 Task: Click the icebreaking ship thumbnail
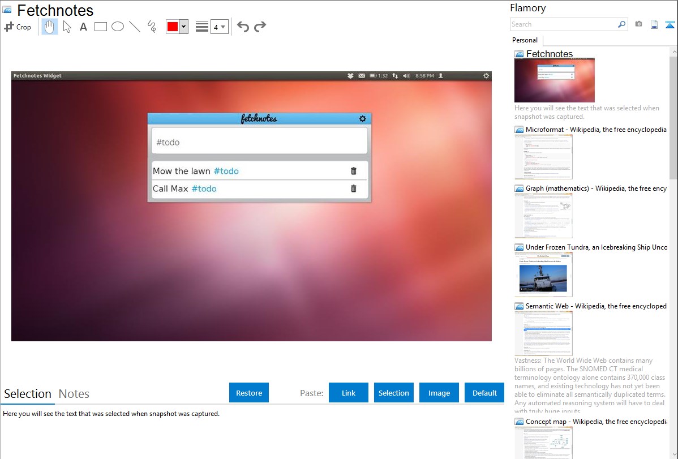[x=543, y=274]
